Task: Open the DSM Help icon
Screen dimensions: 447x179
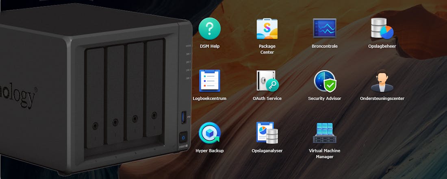Action: point(210,28)
